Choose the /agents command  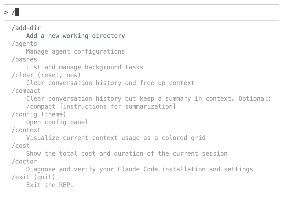(24, 44)
